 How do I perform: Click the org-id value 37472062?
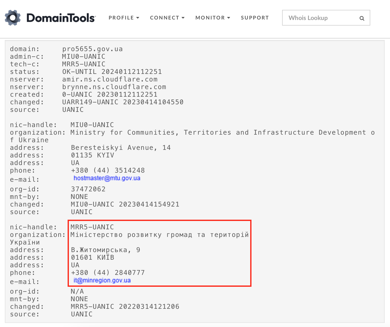point(88,189)
